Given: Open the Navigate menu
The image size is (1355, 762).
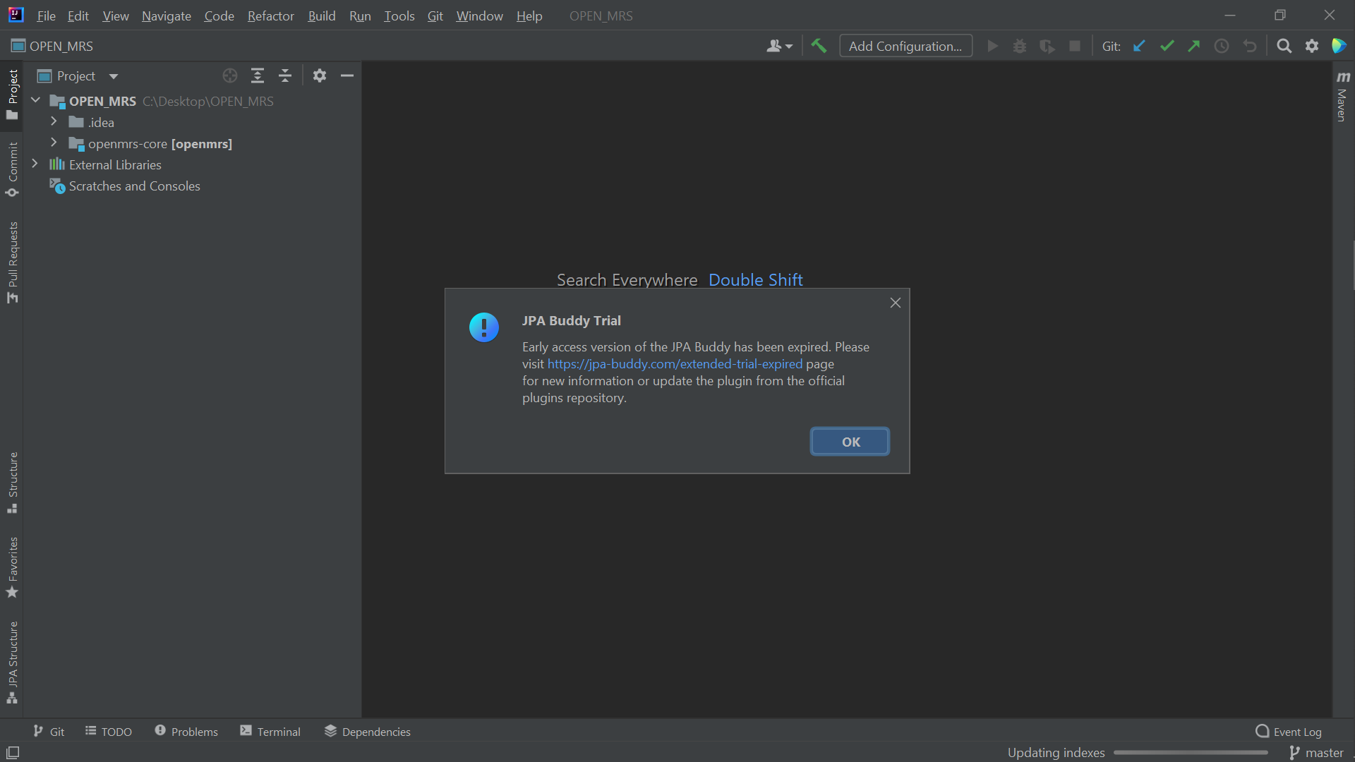Looking at the screenshot, I should coord(167,16).
